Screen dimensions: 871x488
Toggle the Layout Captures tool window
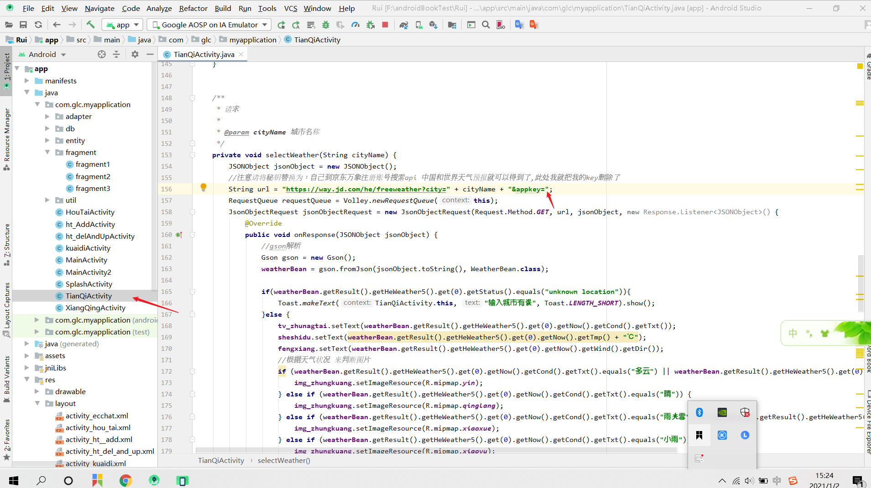(6, 310)
